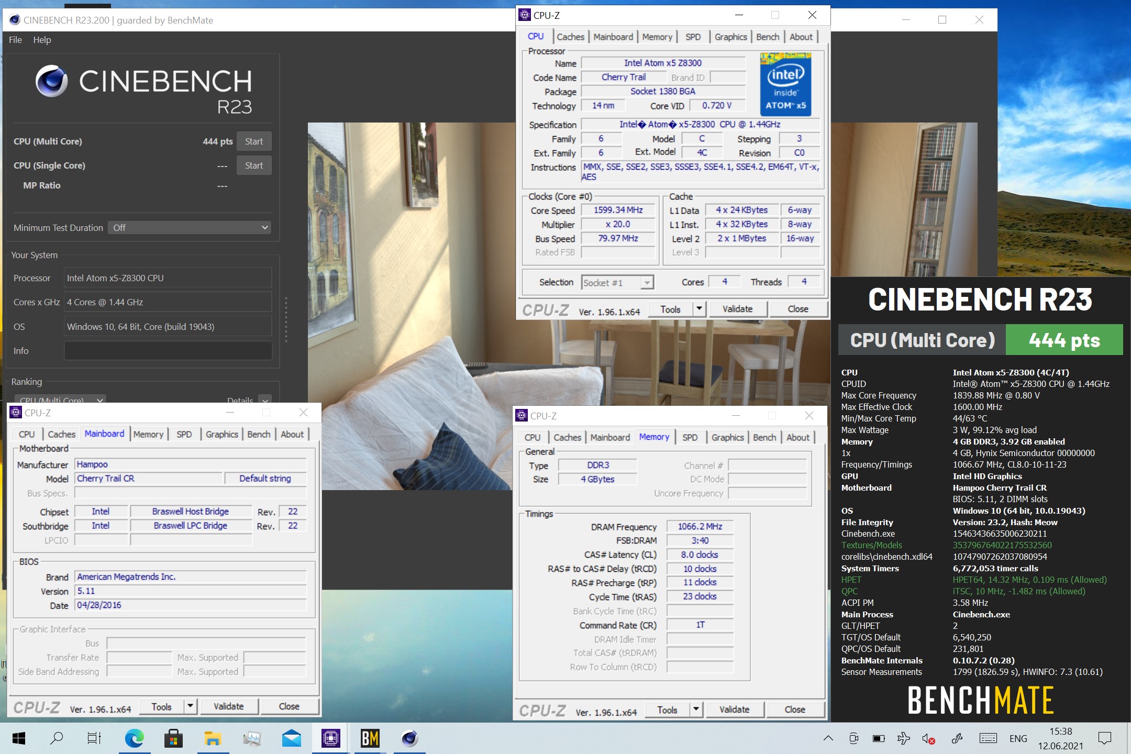The width and height of the screenshot is (1131, 754).
Task: Open Cinebench File menu
Action: [15, 40]
